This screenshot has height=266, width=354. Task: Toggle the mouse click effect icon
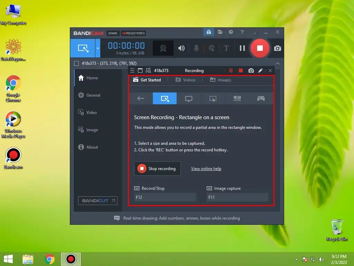[x=212, y=48]
